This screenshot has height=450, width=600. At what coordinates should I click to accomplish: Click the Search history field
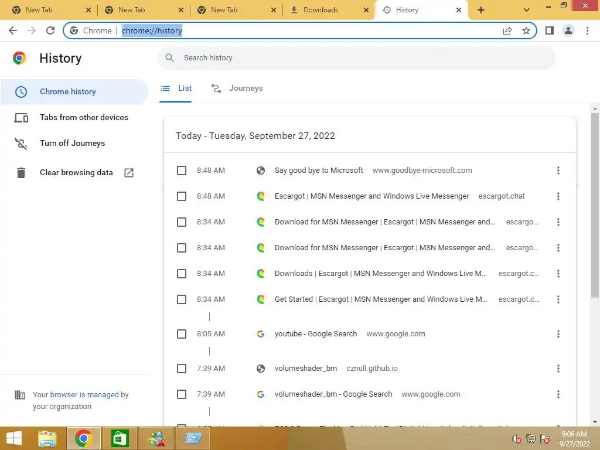click(x=356, y=58)
